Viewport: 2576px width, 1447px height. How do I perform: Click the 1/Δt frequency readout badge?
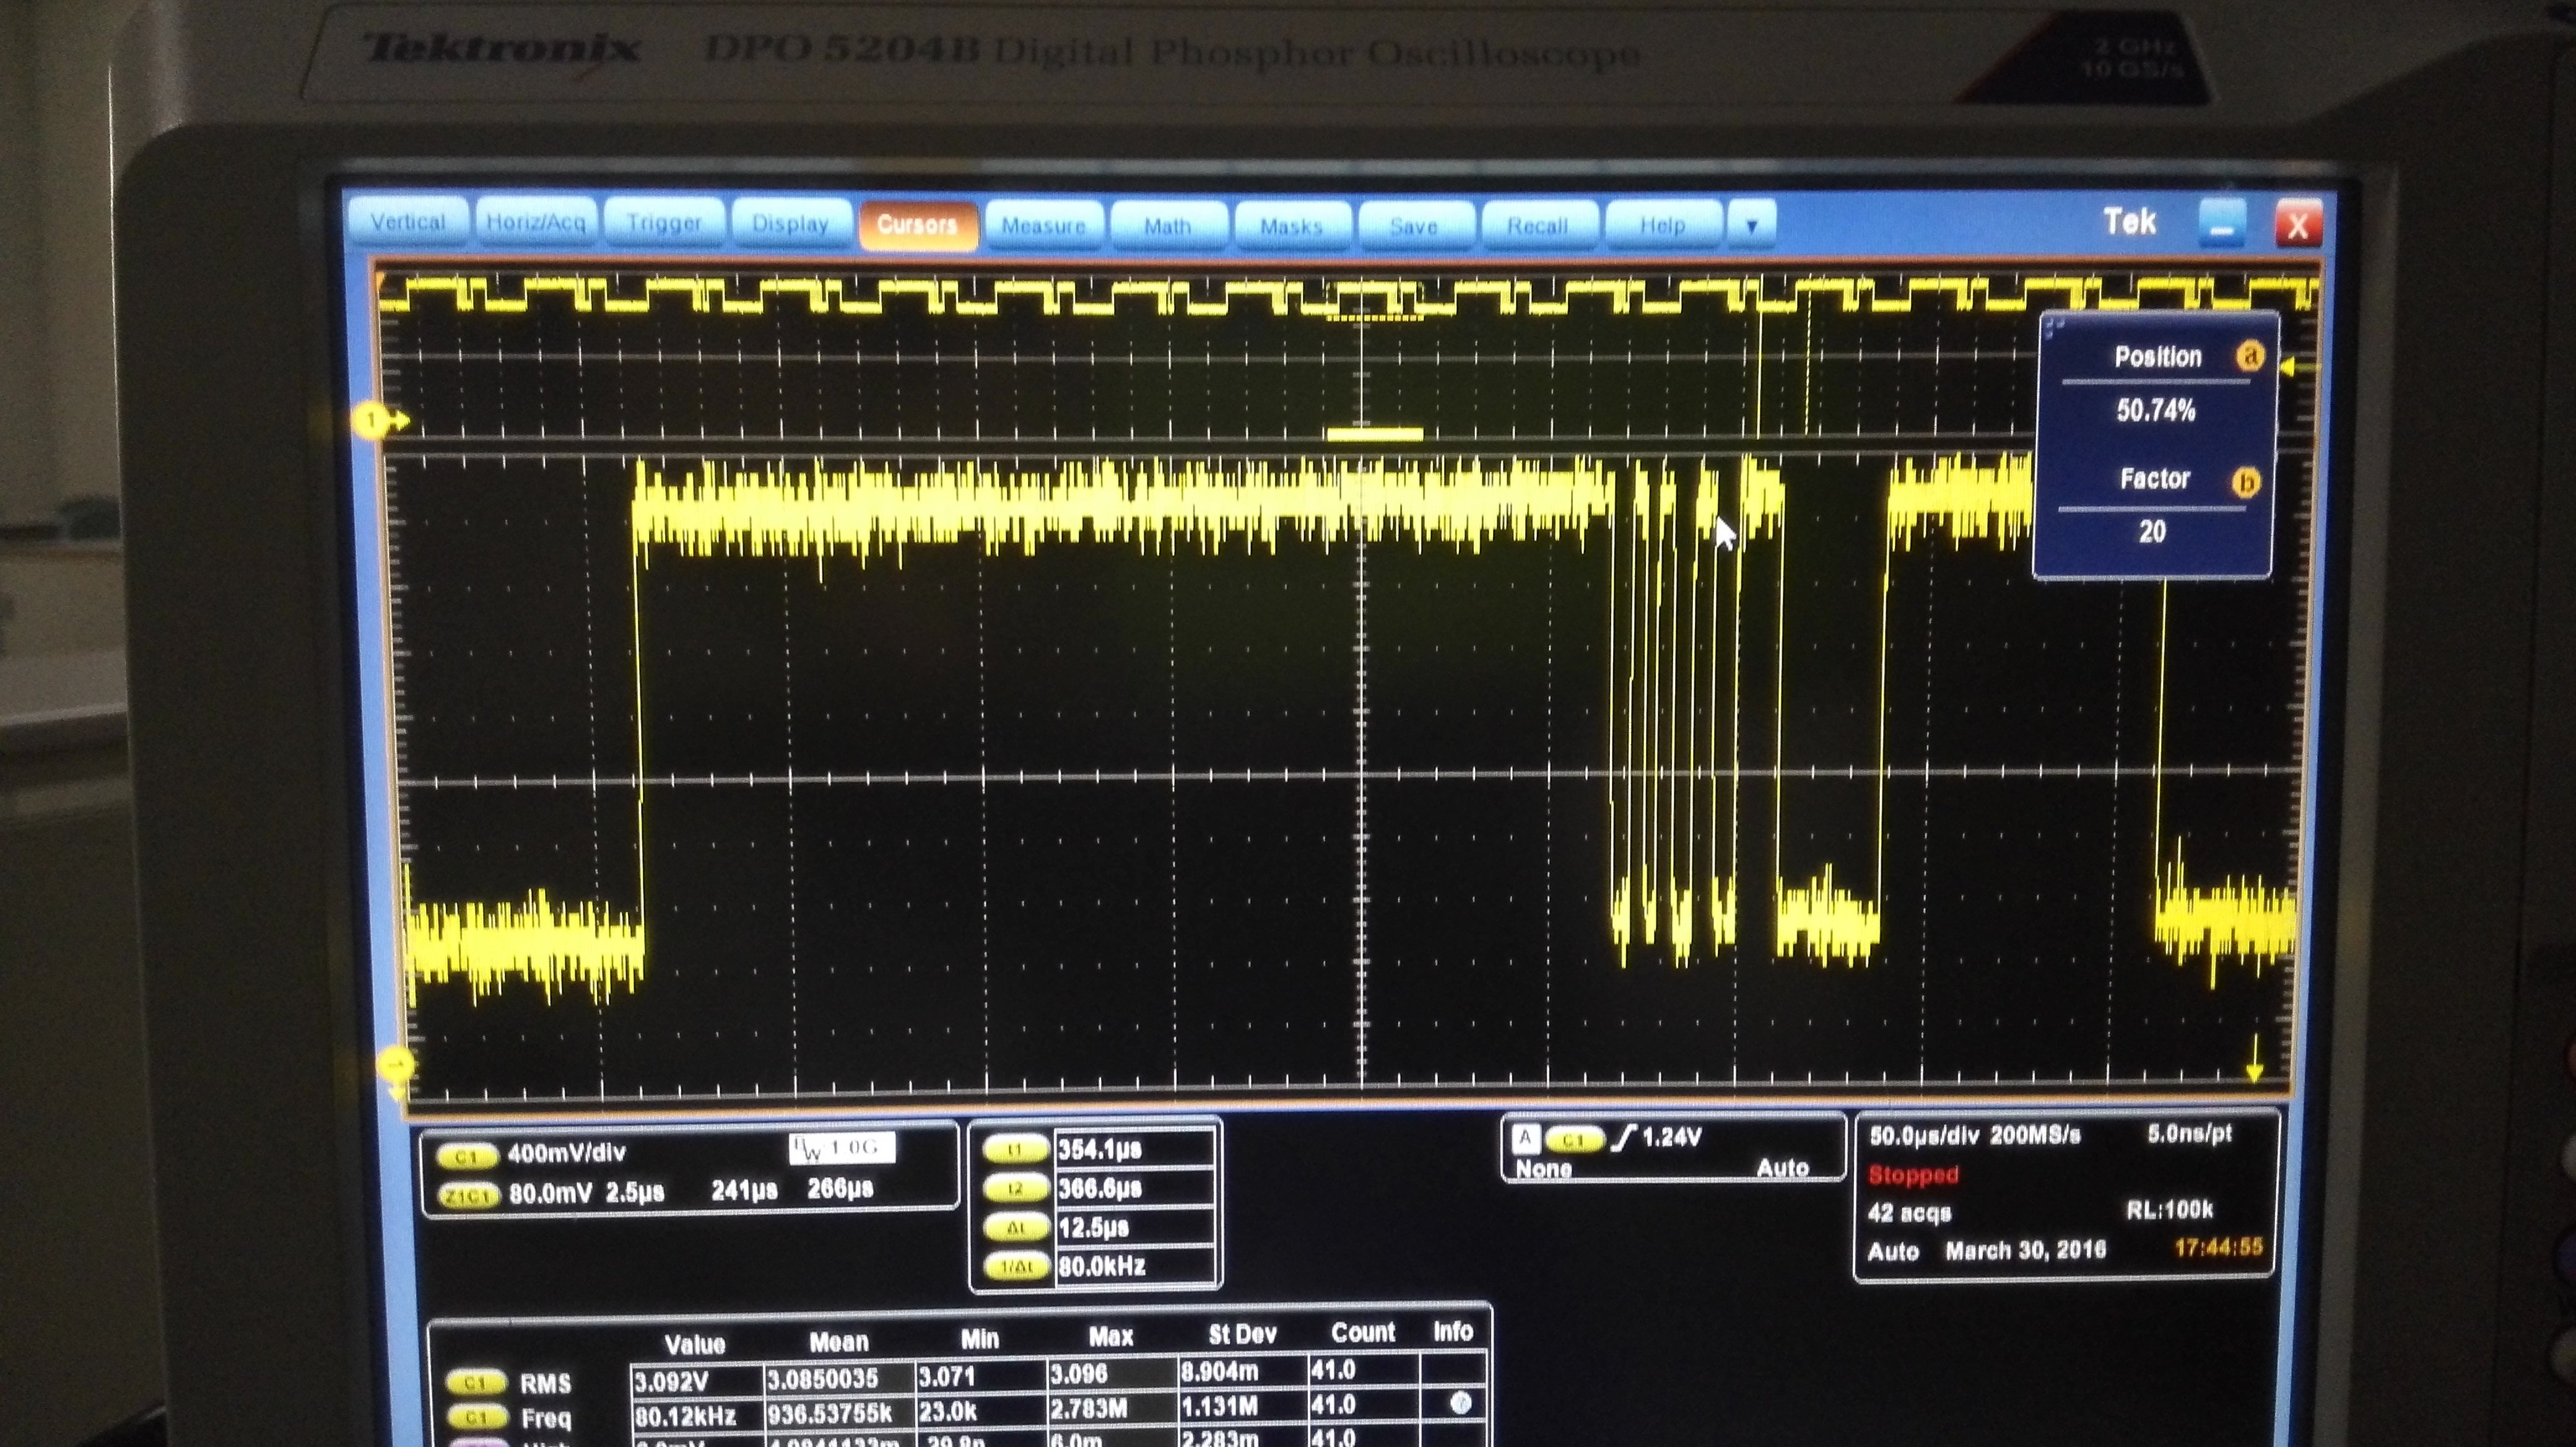click(x=1016, y=1266)
